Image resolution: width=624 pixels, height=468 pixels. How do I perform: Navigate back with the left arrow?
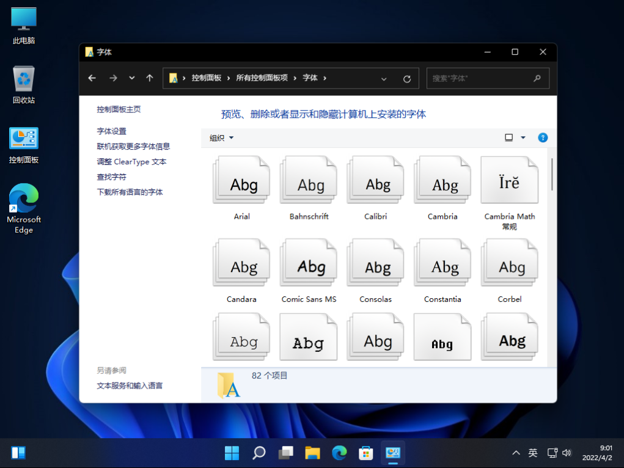pos(92,78)
